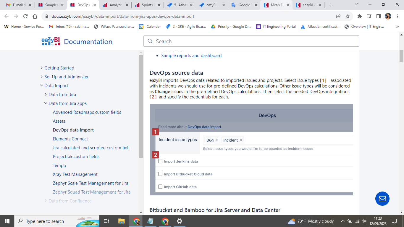Image resolution: width=404 pixels, height=227 pixels.
Task: Open the Chrome three-dot menu
Action: pos(397,16)
